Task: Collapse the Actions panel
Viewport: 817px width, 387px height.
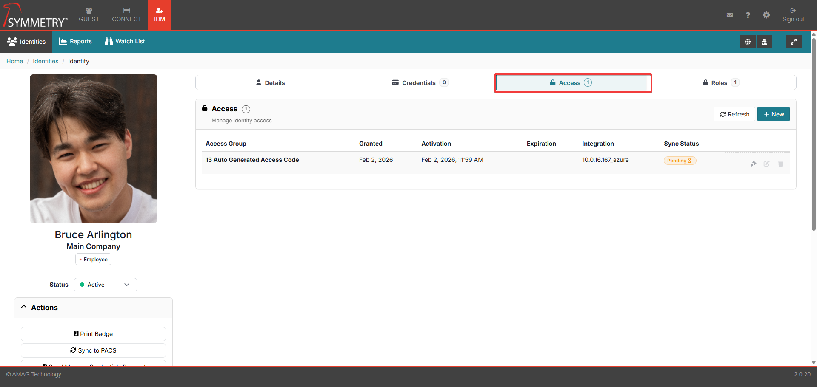Action: 24,307
